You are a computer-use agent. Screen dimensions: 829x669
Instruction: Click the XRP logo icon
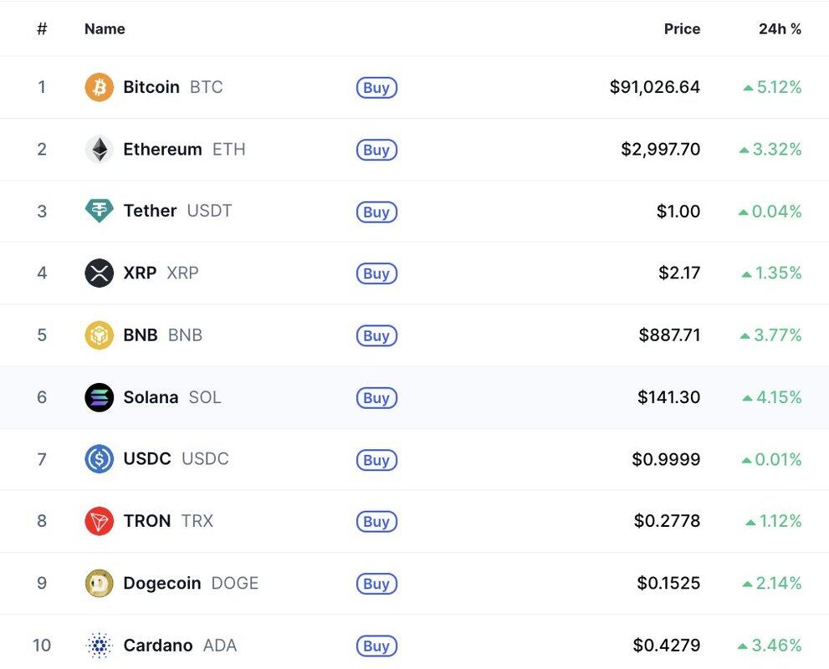(x=99, y=273)
